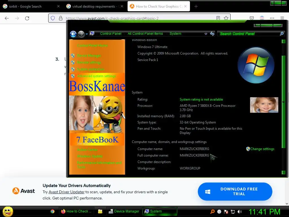The image size is (289, 217).
Task: Click the refresh icon beside address bar
Action: [212, 34]
